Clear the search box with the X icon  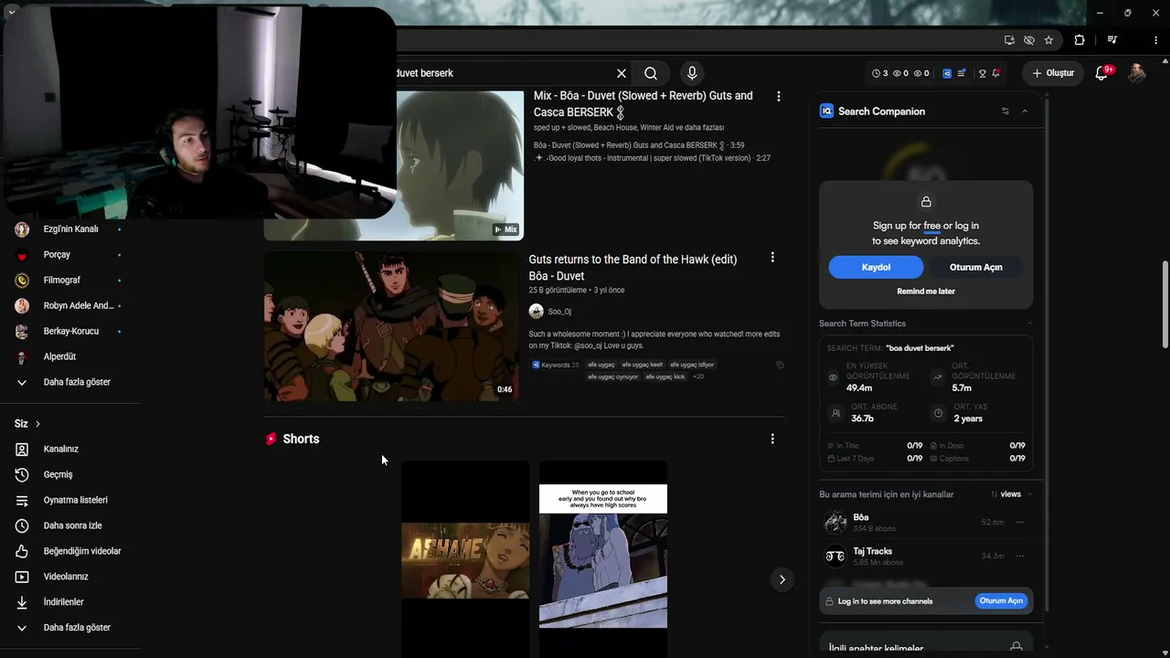click(622, 73)
